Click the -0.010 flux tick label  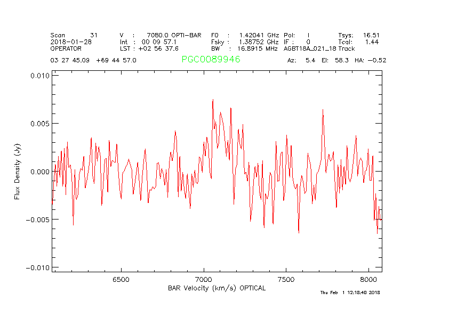point(37,267)
